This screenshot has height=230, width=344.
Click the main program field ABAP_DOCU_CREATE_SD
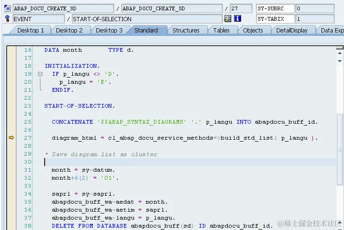63,8
